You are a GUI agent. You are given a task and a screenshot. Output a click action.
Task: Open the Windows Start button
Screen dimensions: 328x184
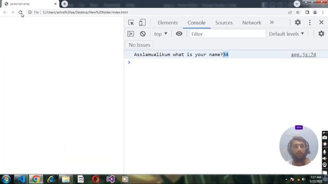pos(6,179)
